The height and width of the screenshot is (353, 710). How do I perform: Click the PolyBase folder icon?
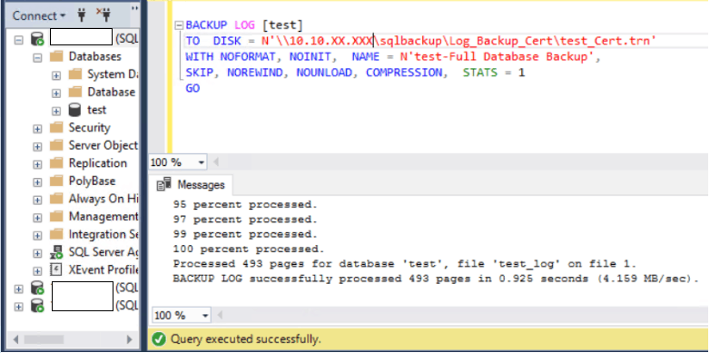point(56,181)
